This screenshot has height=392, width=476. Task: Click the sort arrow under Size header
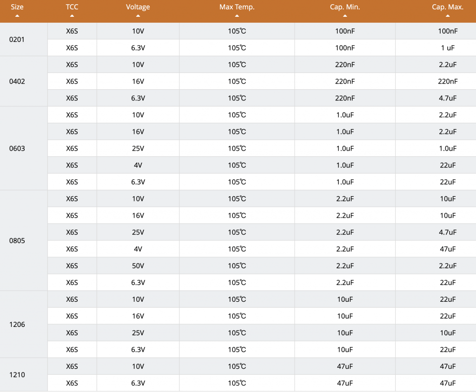(17, 16)
